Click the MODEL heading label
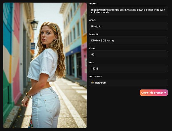 pos(92,20)
